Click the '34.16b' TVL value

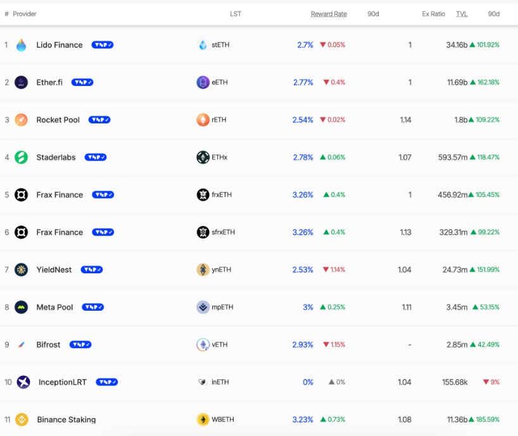pos(457,45)
